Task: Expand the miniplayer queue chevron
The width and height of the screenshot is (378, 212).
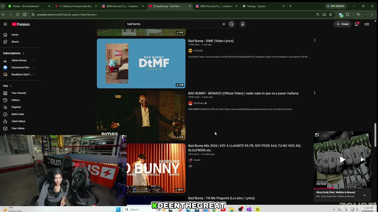Action: click(x=364, y=195)
